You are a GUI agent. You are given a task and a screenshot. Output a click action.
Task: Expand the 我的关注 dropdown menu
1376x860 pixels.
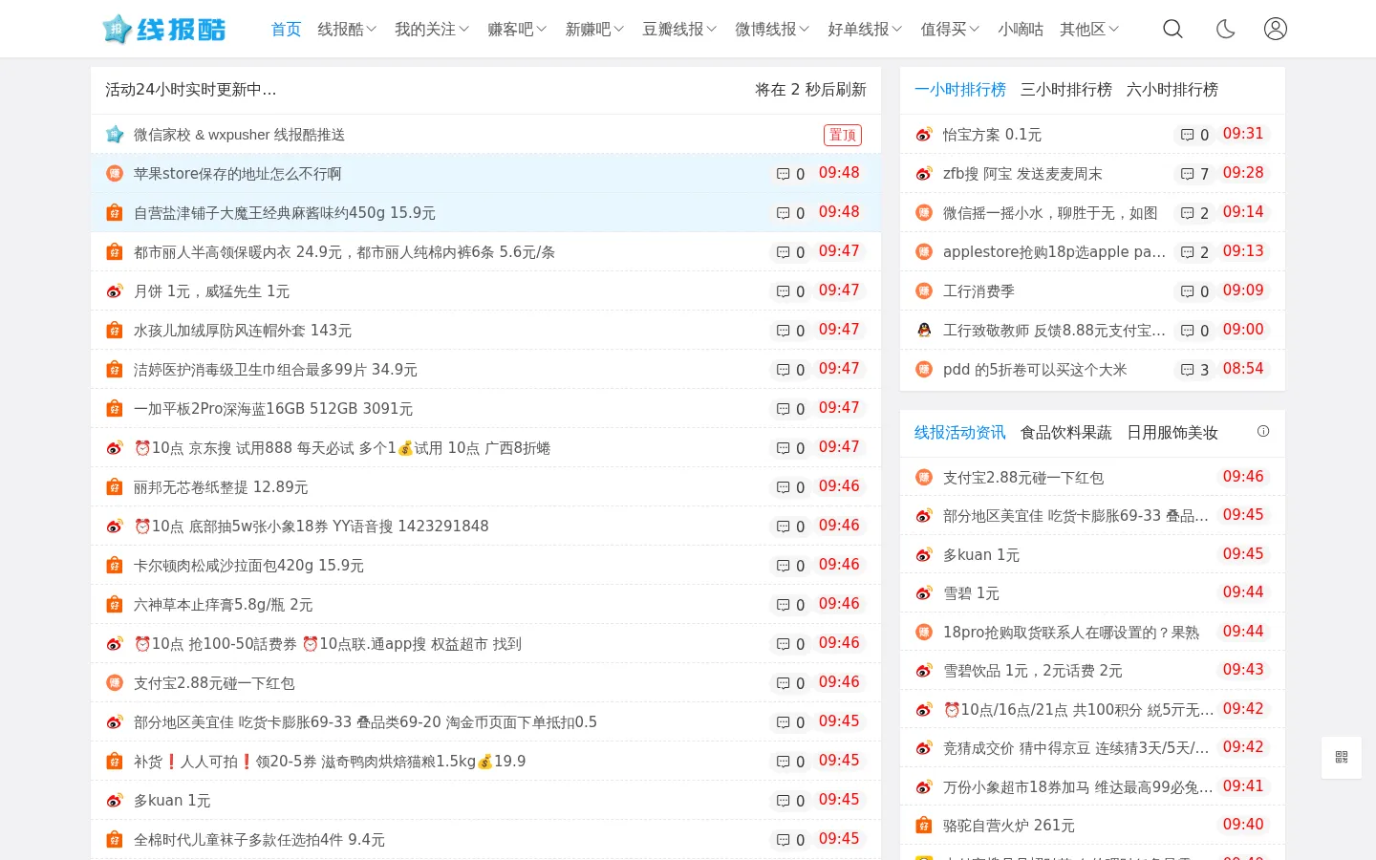432,30
